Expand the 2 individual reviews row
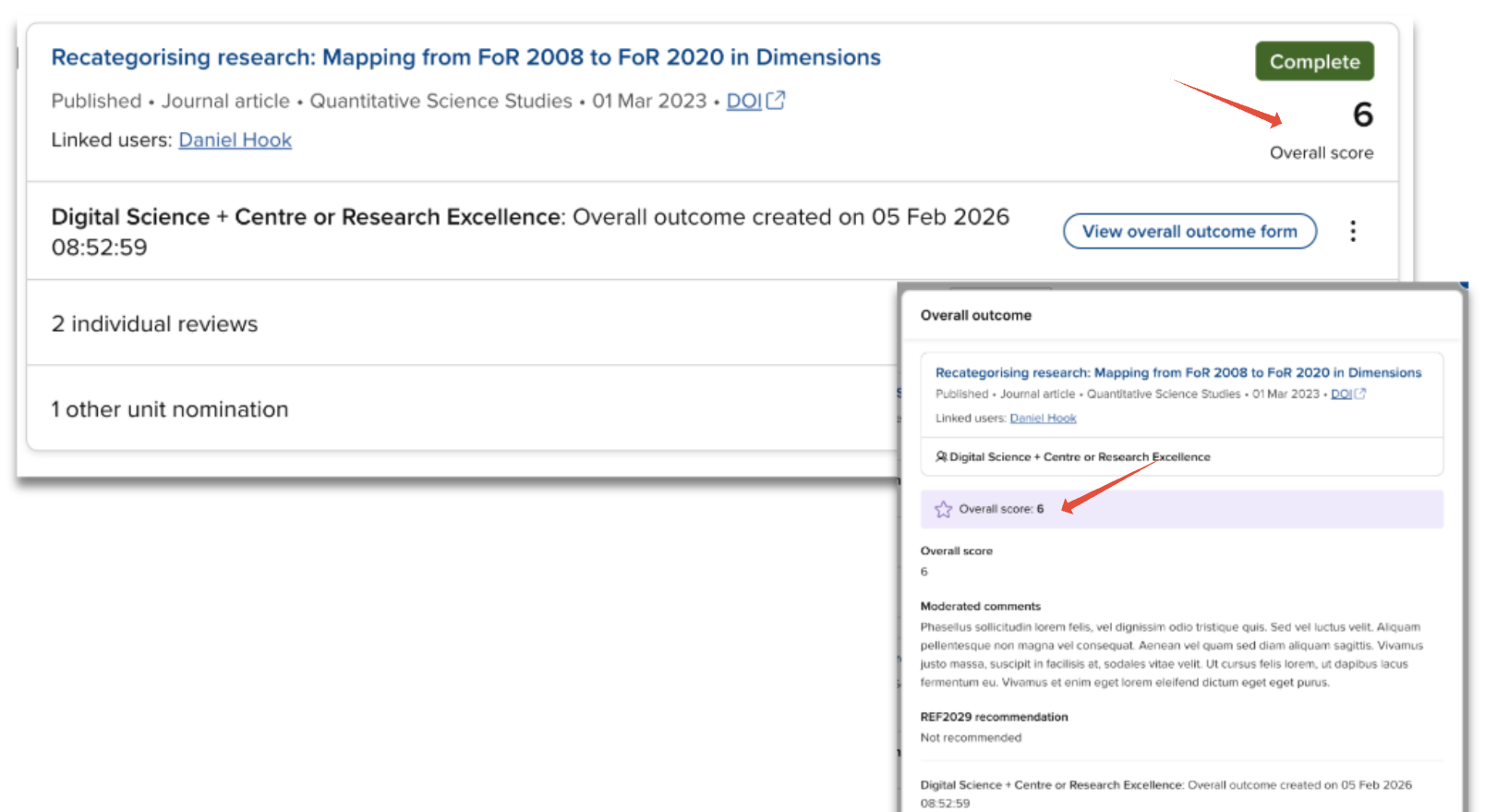Viewport: 1497px width, 812px height. (154, 324)
